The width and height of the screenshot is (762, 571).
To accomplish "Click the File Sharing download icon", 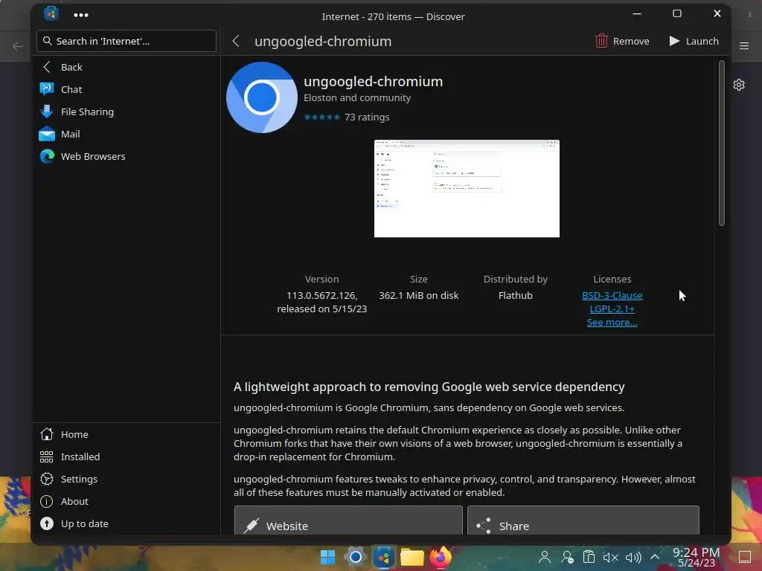I will pos(47,112).
